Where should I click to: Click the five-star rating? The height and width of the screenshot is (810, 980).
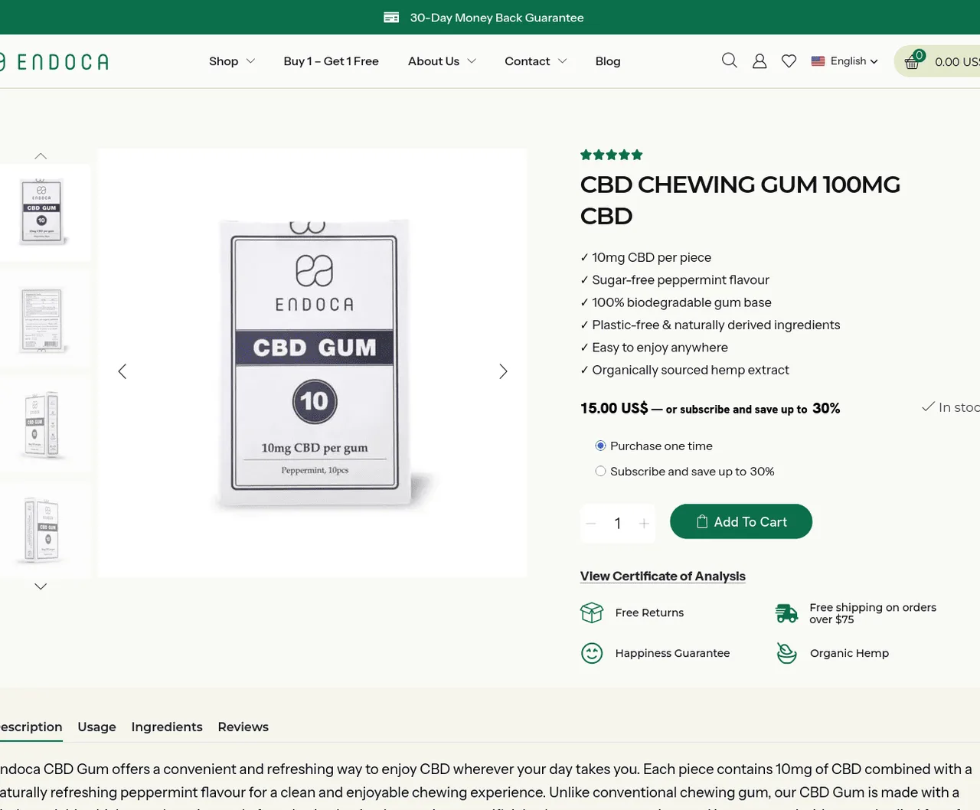click(611, 155)
